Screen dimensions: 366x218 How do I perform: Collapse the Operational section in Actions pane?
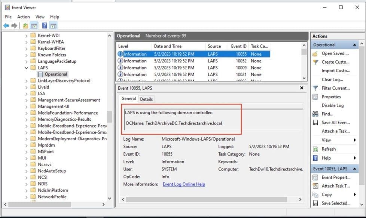(354, 45)
